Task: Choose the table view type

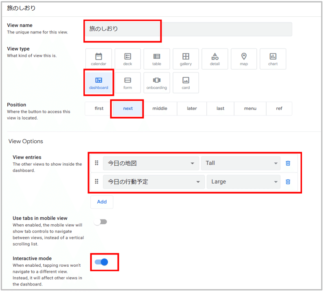Action: coord(157,59)
